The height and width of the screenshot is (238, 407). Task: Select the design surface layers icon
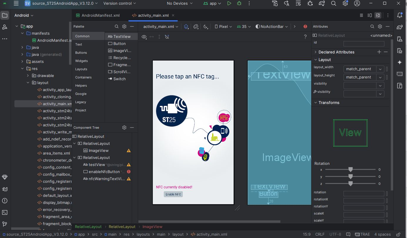[x=186, y=26]
